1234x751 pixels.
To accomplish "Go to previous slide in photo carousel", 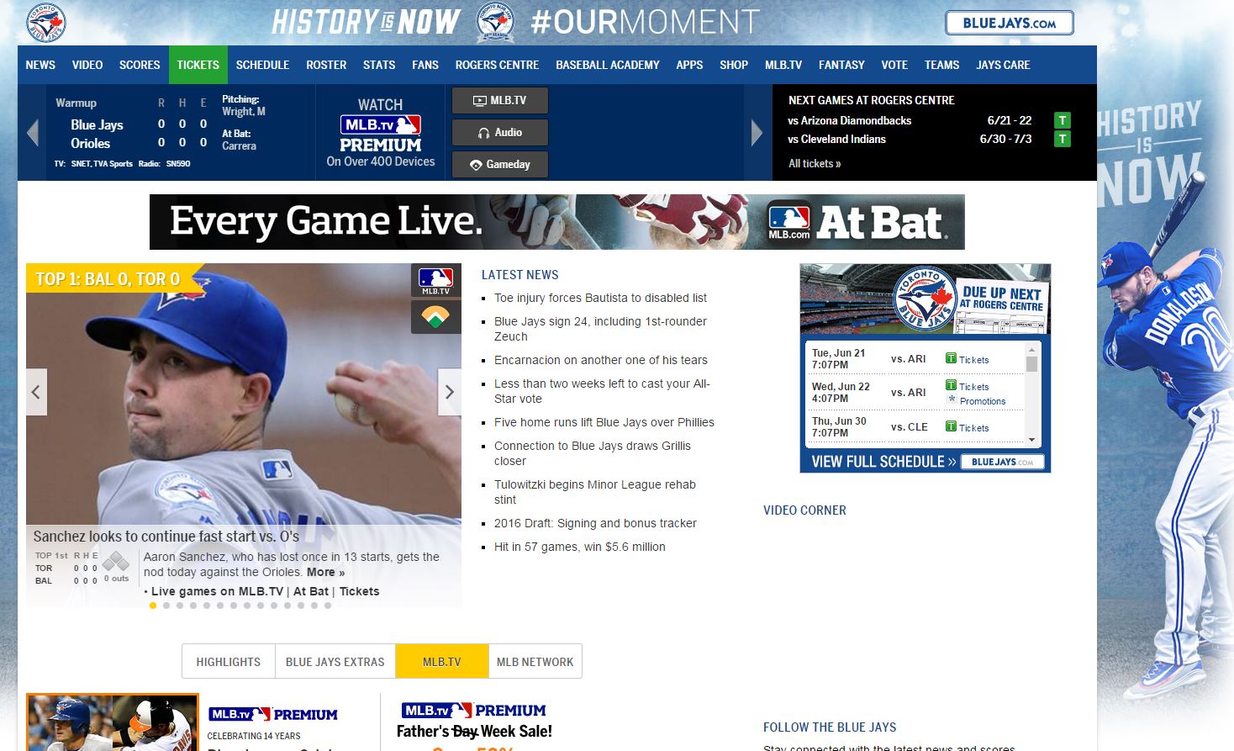I will point(36,392).
